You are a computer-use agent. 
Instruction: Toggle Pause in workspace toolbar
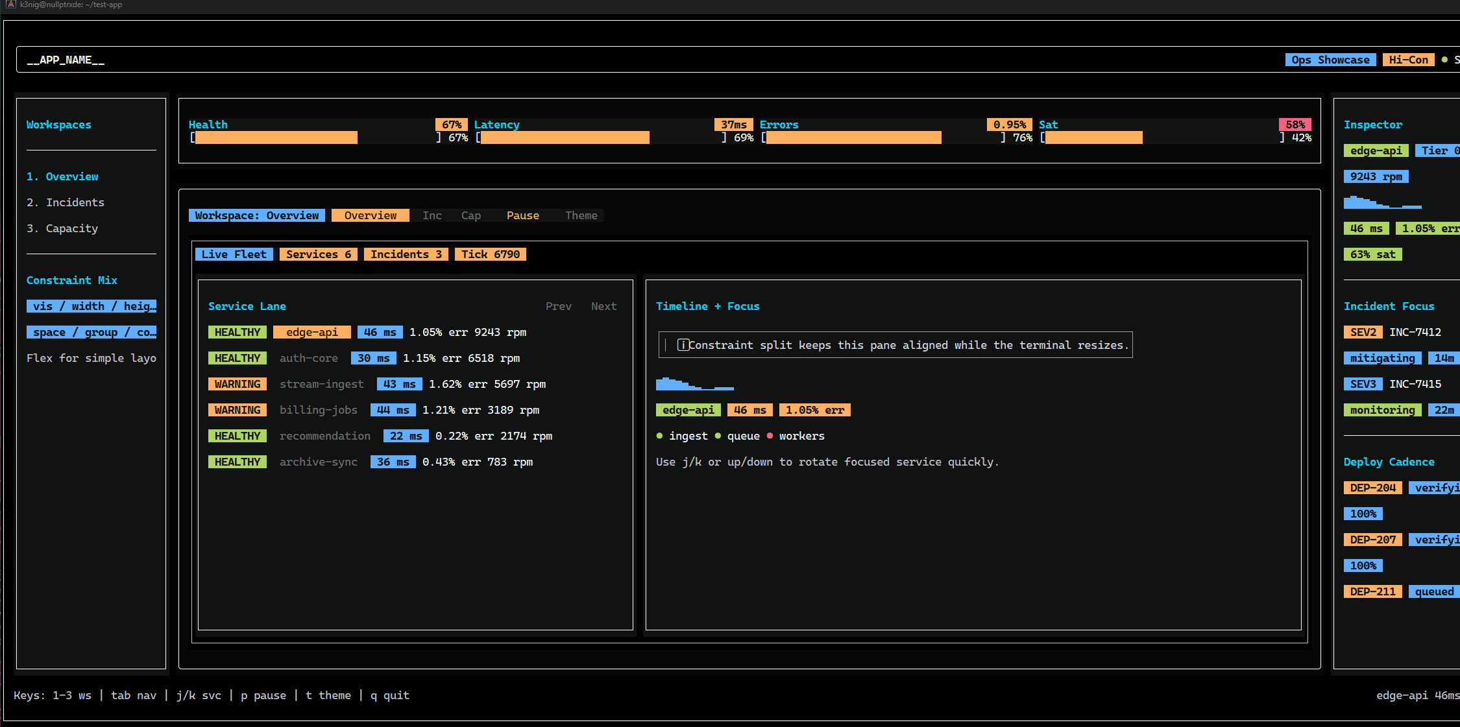pos(522,215)
